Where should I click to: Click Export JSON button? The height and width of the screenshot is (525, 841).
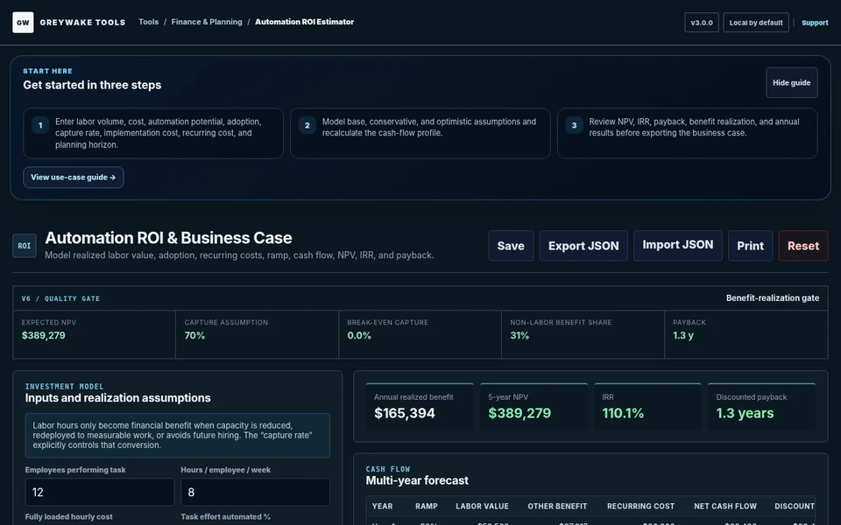tap(583, 246)
